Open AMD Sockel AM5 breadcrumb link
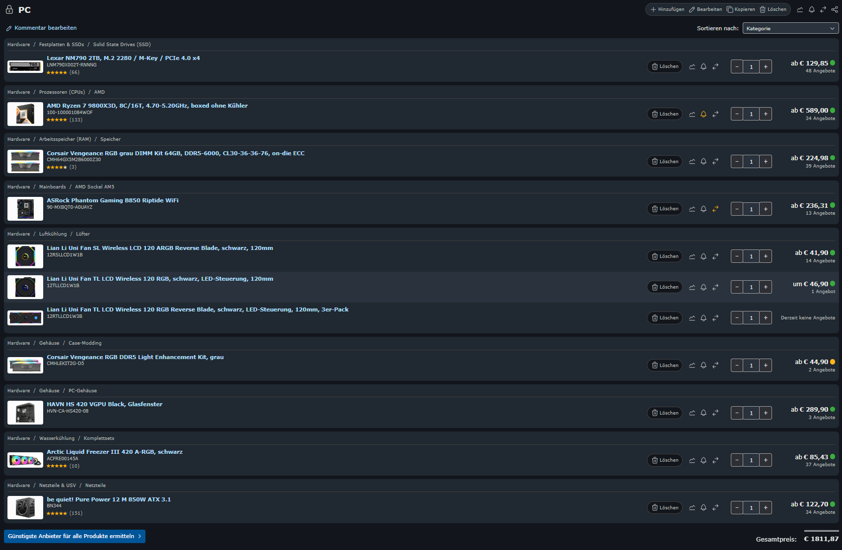This screenshot has height=550, width=842. pos(94,187)
